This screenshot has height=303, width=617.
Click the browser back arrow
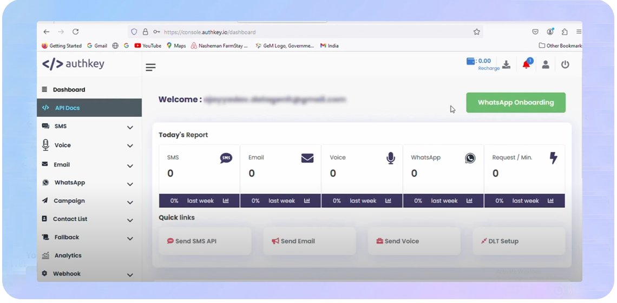(47, 32)
